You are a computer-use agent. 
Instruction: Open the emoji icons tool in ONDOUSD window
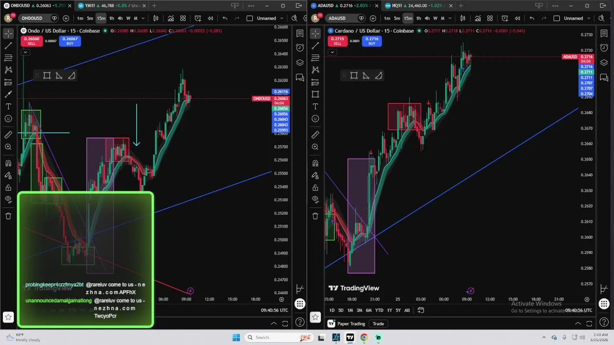click(x=8, y=118)
